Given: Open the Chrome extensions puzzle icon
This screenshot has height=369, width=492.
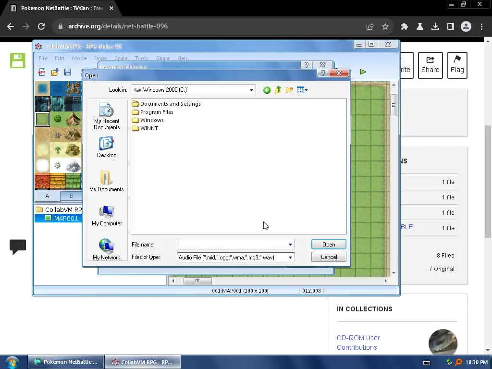Looking at the screenshot, I should pyautogui.click(x=405, y=27).
